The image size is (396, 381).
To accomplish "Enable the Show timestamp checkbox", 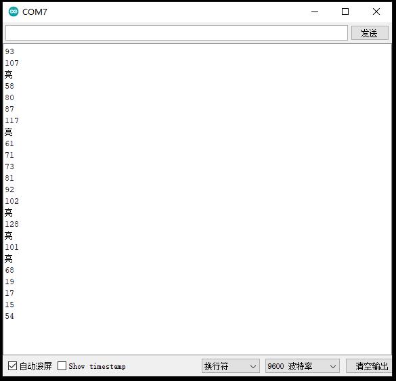I will 62,365.
